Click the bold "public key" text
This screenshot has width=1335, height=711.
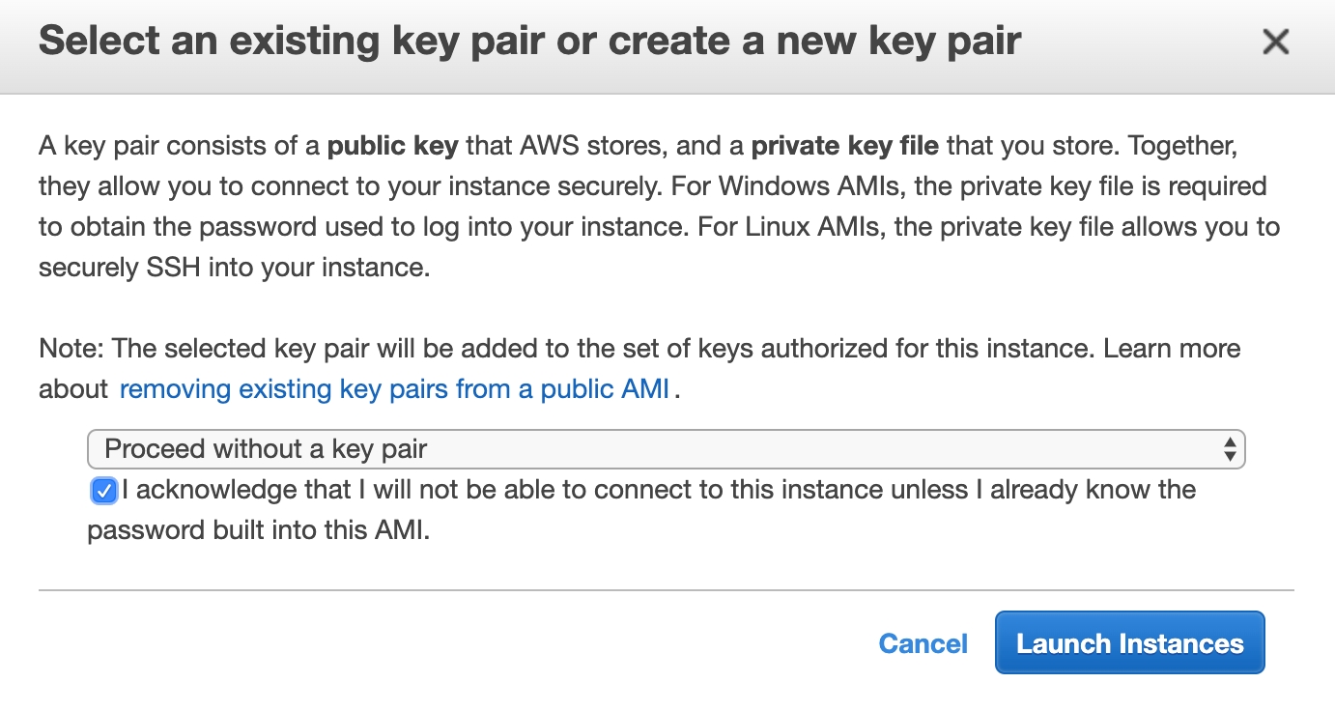click(x=392, y=147)
